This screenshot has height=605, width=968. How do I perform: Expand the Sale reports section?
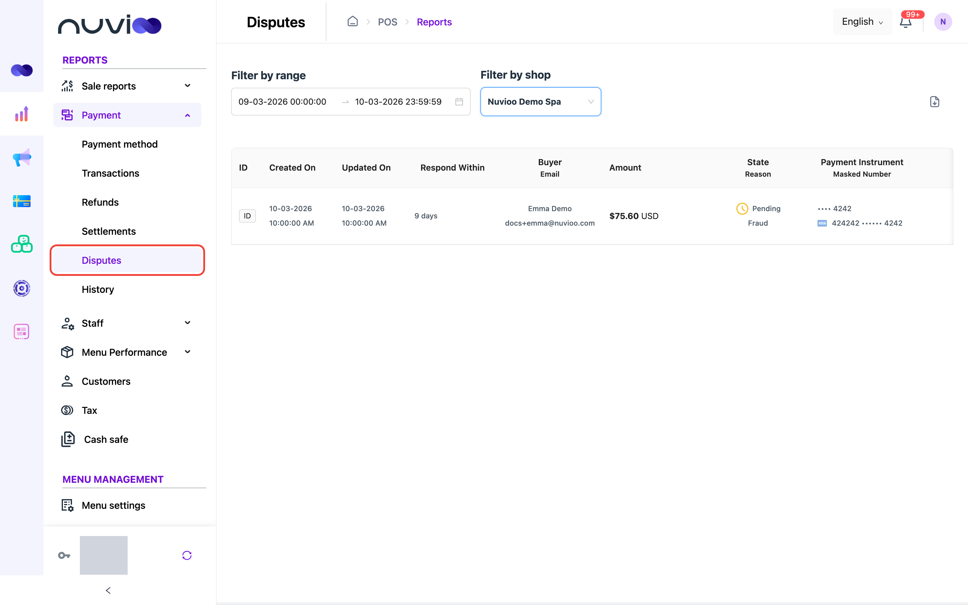(127, 86)
